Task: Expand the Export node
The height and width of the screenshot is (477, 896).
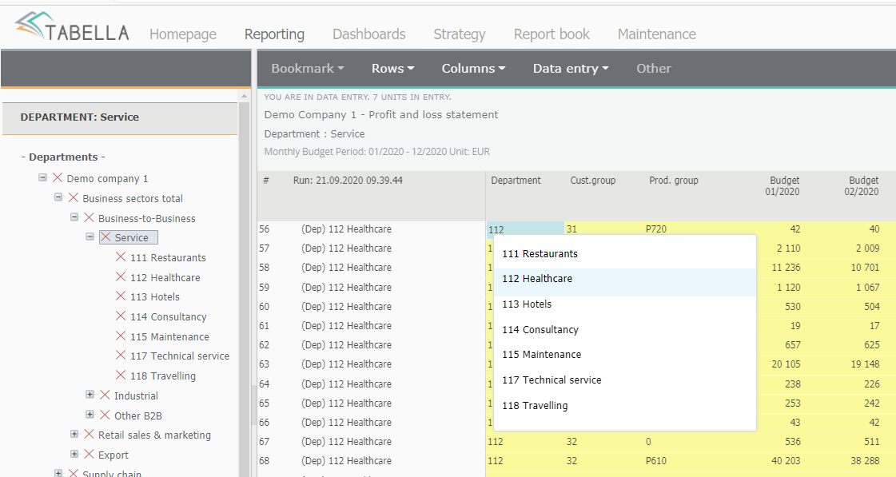Action: (74, 454)
